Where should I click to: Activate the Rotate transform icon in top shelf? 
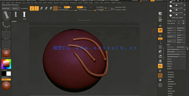51,8
